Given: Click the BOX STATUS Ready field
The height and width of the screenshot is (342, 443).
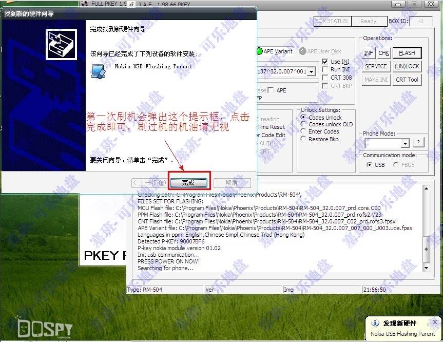Looking at the screenshot, I should click(369, 21).
